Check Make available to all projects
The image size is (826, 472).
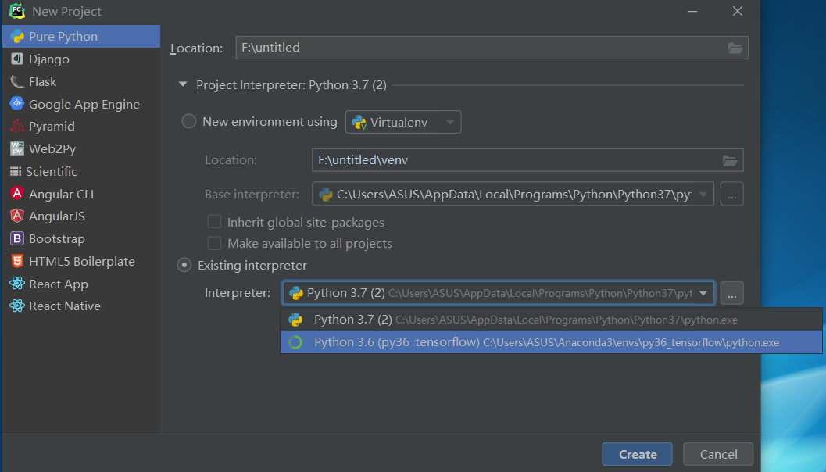(x=214, y=244)
